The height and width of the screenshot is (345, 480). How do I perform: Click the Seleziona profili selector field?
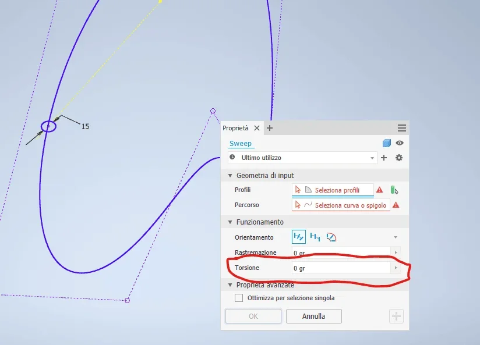[333, 190]
